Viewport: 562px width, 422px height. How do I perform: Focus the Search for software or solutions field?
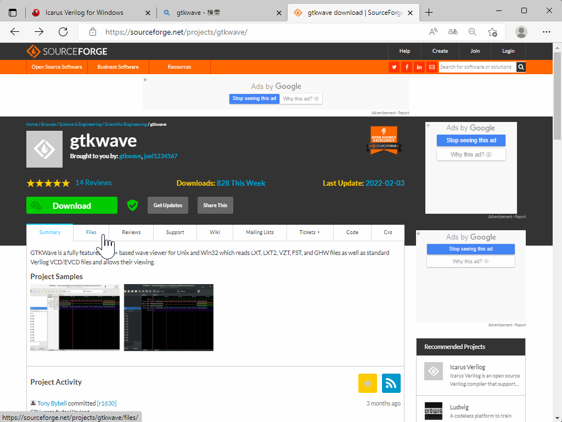click(x=477, y=67)
